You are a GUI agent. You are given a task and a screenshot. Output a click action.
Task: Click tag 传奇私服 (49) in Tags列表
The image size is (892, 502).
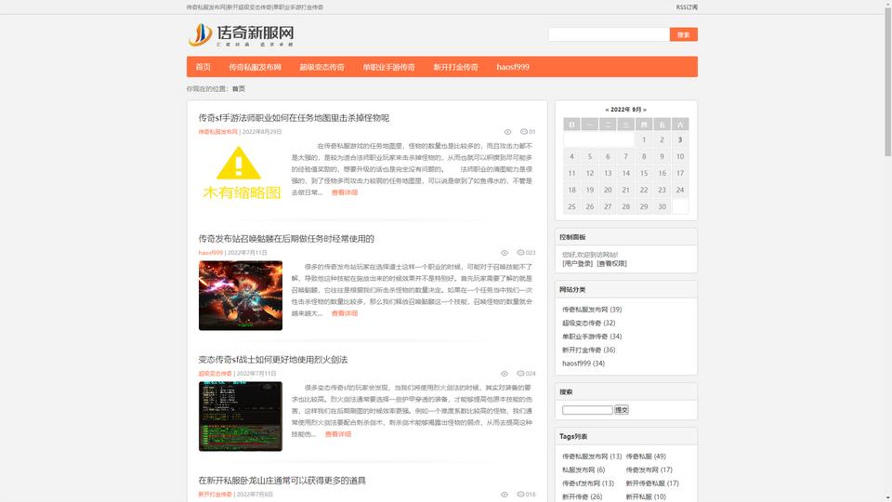click(647, 456)
